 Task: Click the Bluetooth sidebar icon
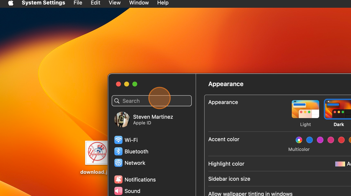tap(118, 152)
